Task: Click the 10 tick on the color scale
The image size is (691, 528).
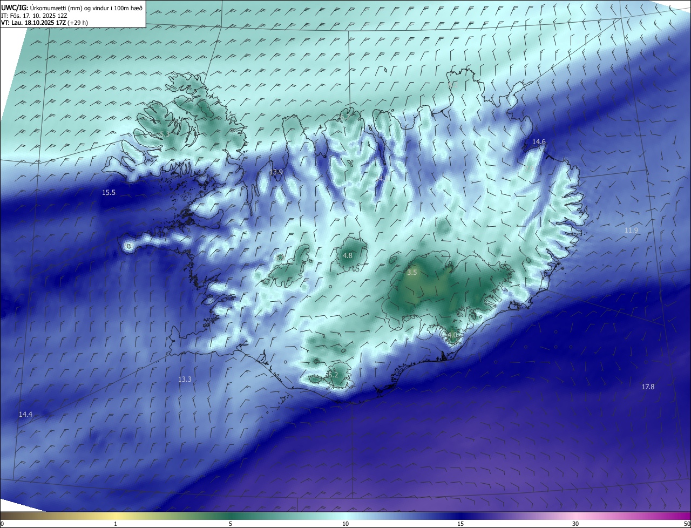Action: tap(345, 524)
